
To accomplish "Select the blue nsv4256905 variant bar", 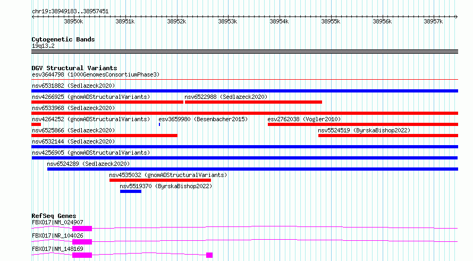I will pyautogui.click(x=244, y=158).
